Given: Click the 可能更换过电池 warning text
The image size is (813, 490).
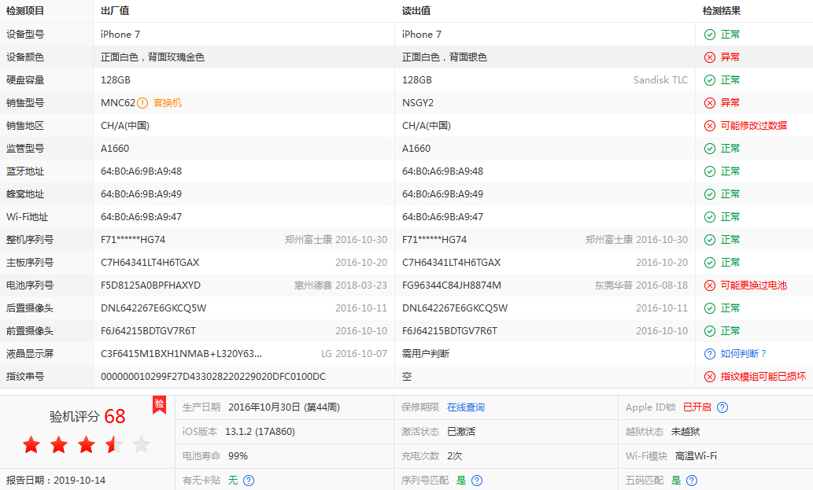Looking at the screenshot, I should coord(753,286).
